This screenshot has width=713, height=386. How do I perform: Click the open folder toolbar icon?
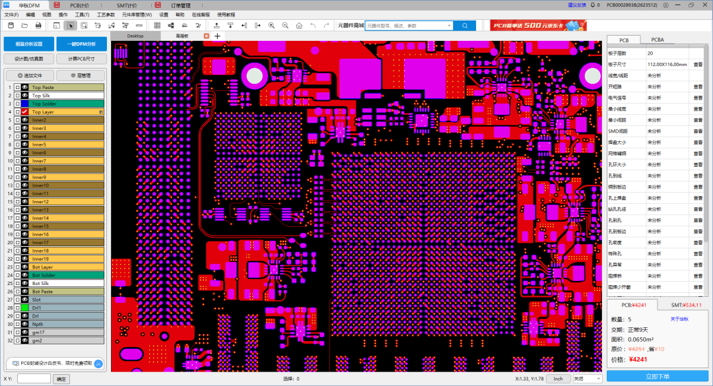(x=24, y=25)
